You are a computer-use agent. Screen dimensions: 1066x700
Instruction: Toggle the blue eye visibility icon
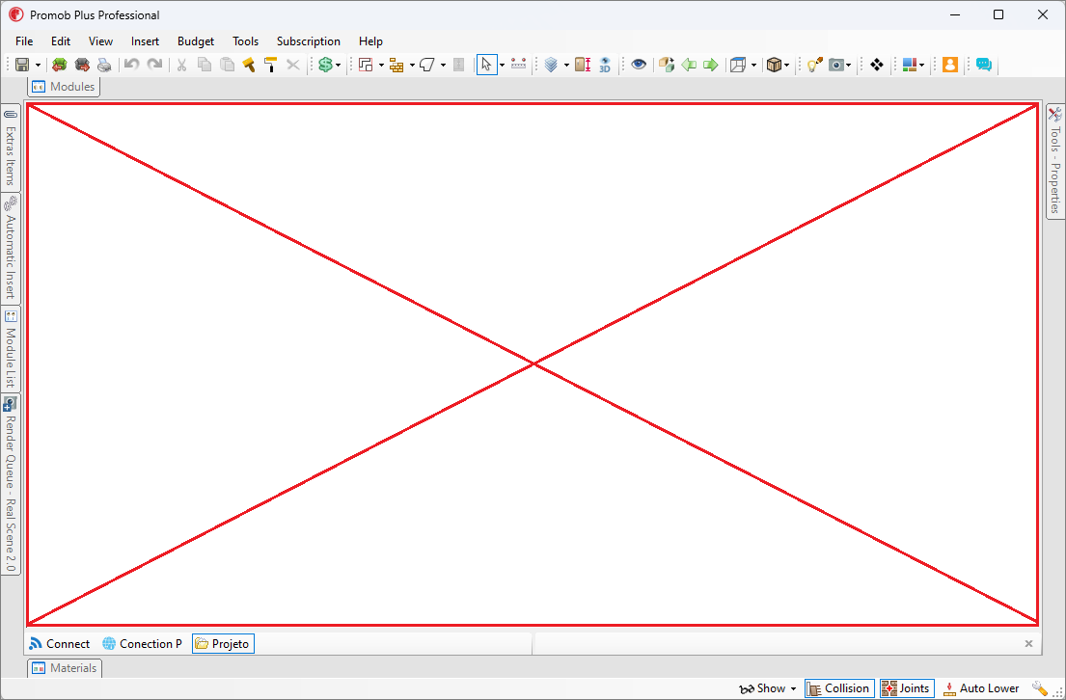tap(639, 65)
